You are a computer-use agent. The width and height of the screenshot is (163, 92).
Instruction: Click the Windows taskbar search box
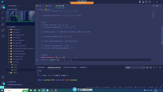pyautogui.click(x=16, y=90)
